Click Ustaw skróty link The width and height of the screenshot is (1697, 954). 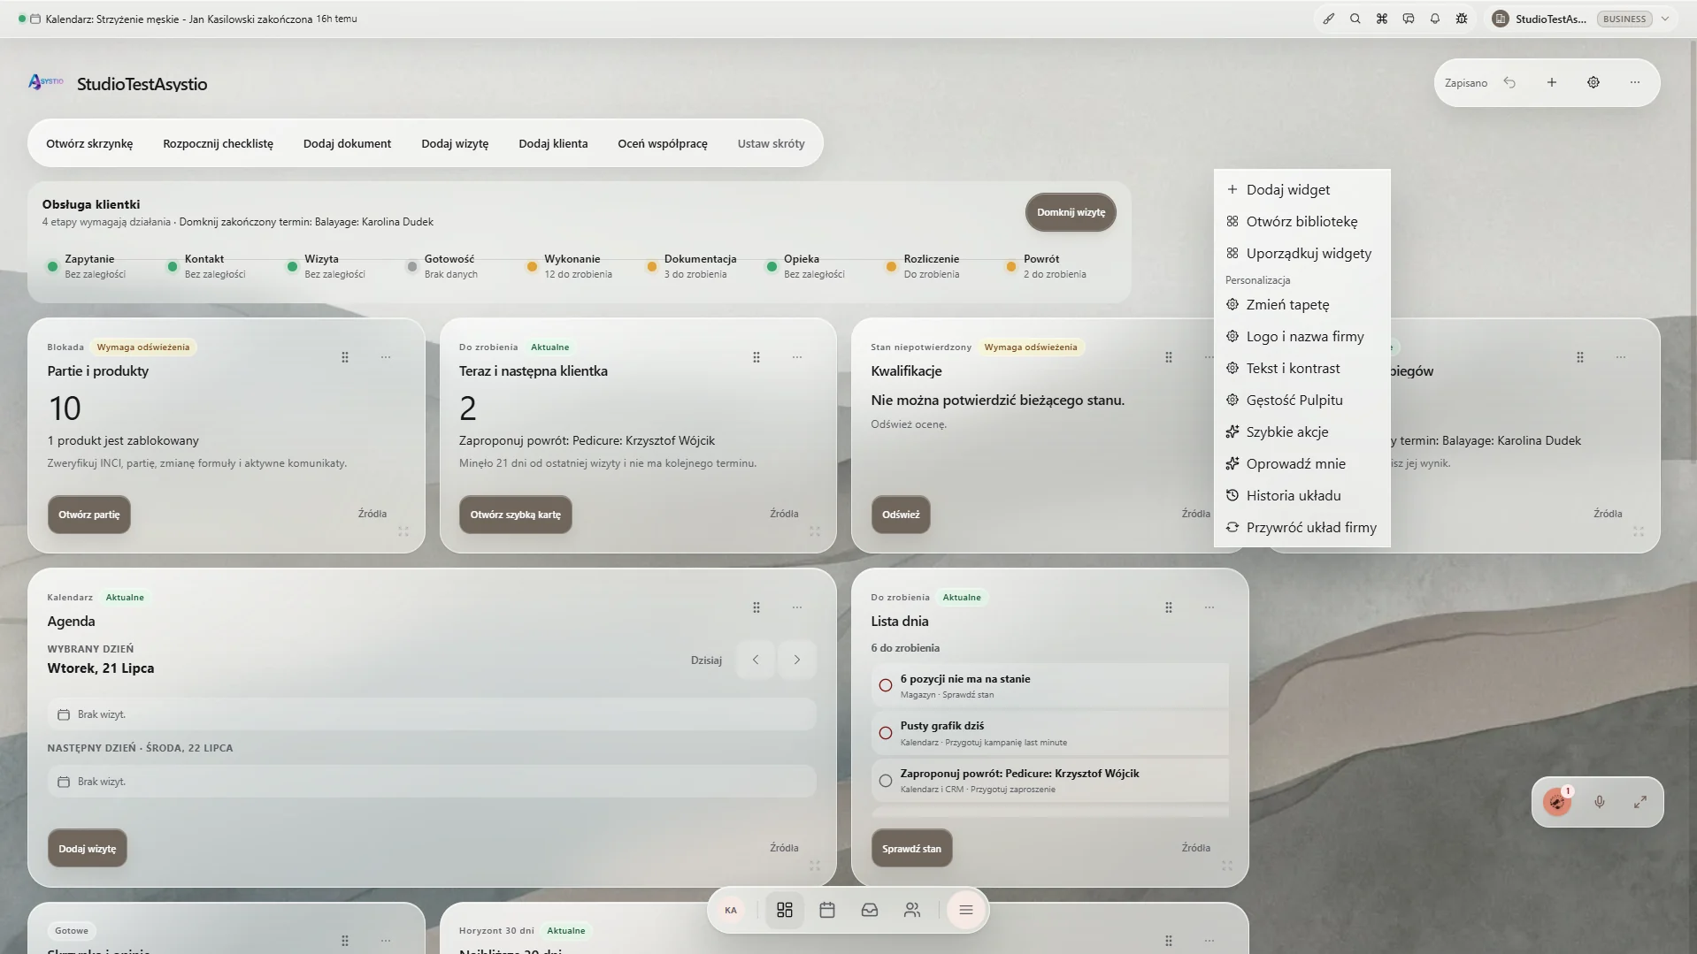point(771,143)
